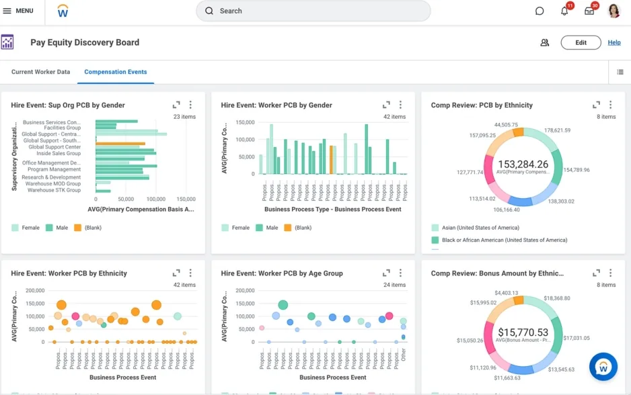
Task: Expand the Bonus Amount by Ethnicity card
Action: [597, 273]
